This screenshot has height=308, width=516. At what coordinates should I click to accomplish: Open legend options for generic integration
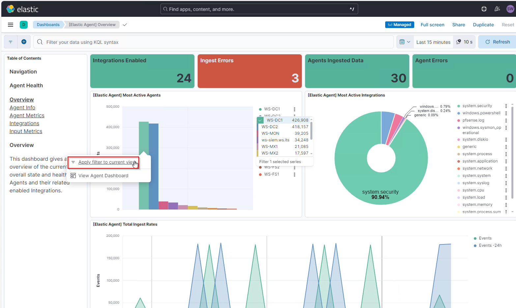[506, 147]
